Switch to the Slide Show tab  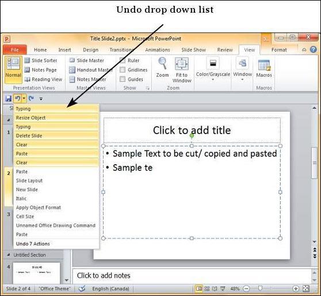click(x=194, y=50)
